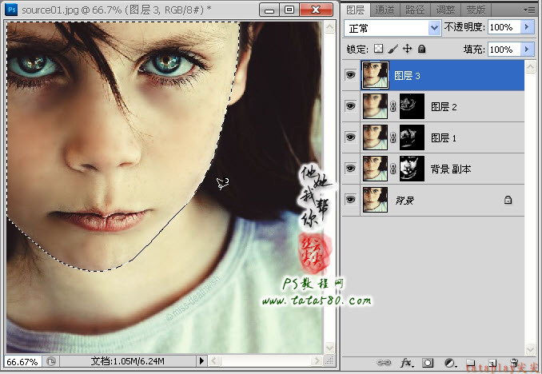The width and height of the screenshot is (542, 374).
Task: Hide the 背景 副本 layer
Action: 350,169
